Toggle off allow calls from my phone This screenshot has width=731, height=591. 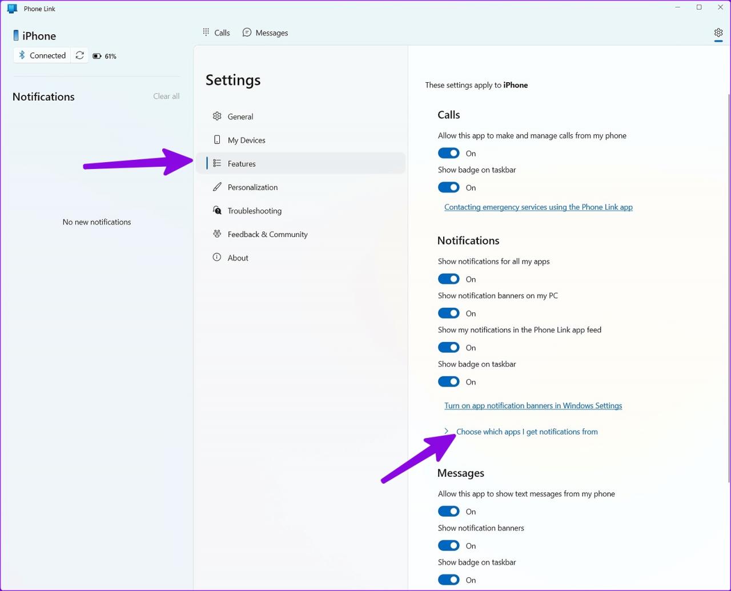tap(448, 153)
